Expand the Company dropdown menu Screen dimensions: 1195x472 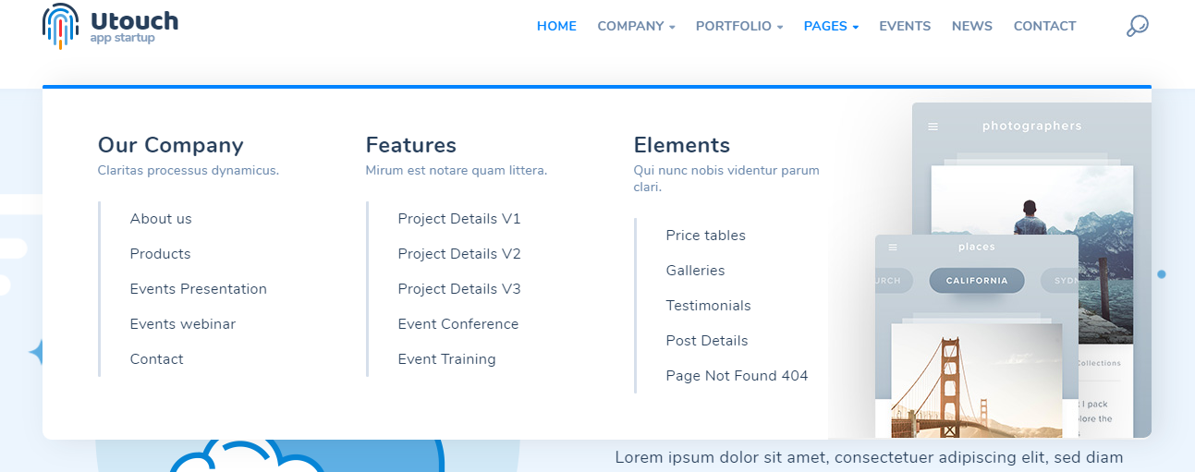[x=636, y=26]
